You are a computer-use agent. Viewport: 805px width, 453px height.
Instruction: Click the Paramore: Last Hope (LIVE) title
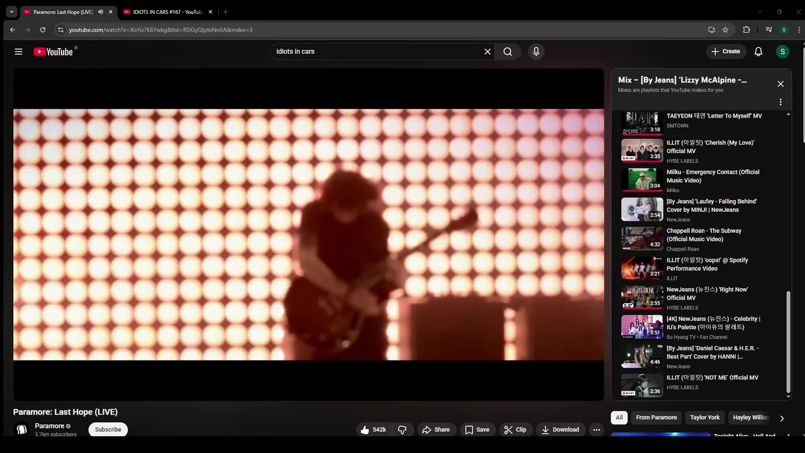(x=65, y=412)
